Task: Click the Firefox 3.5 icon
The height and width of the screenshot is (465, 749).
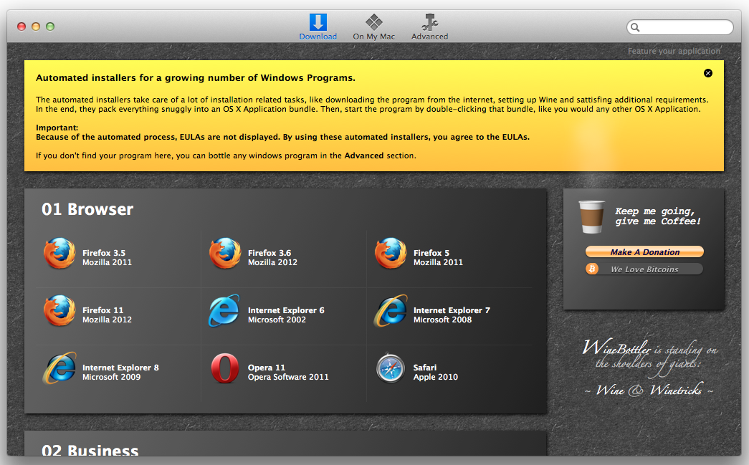Action: (59, 254)
